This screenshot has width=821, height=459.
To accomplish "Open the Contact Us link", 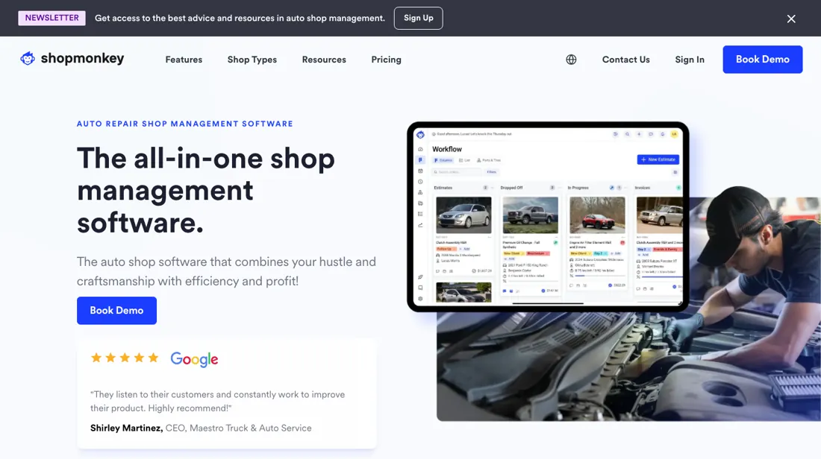I will [625, 60].
